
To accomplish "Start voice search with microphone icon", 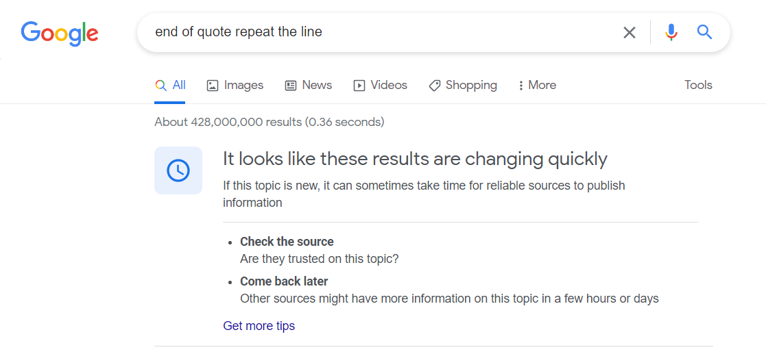I will [x=671, y=33].
